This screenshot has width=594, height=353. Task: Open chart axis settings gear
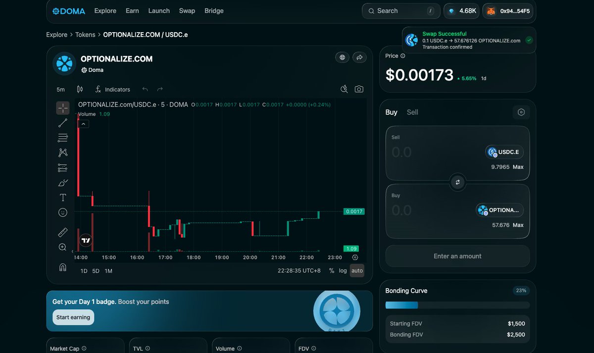point(355,257)
